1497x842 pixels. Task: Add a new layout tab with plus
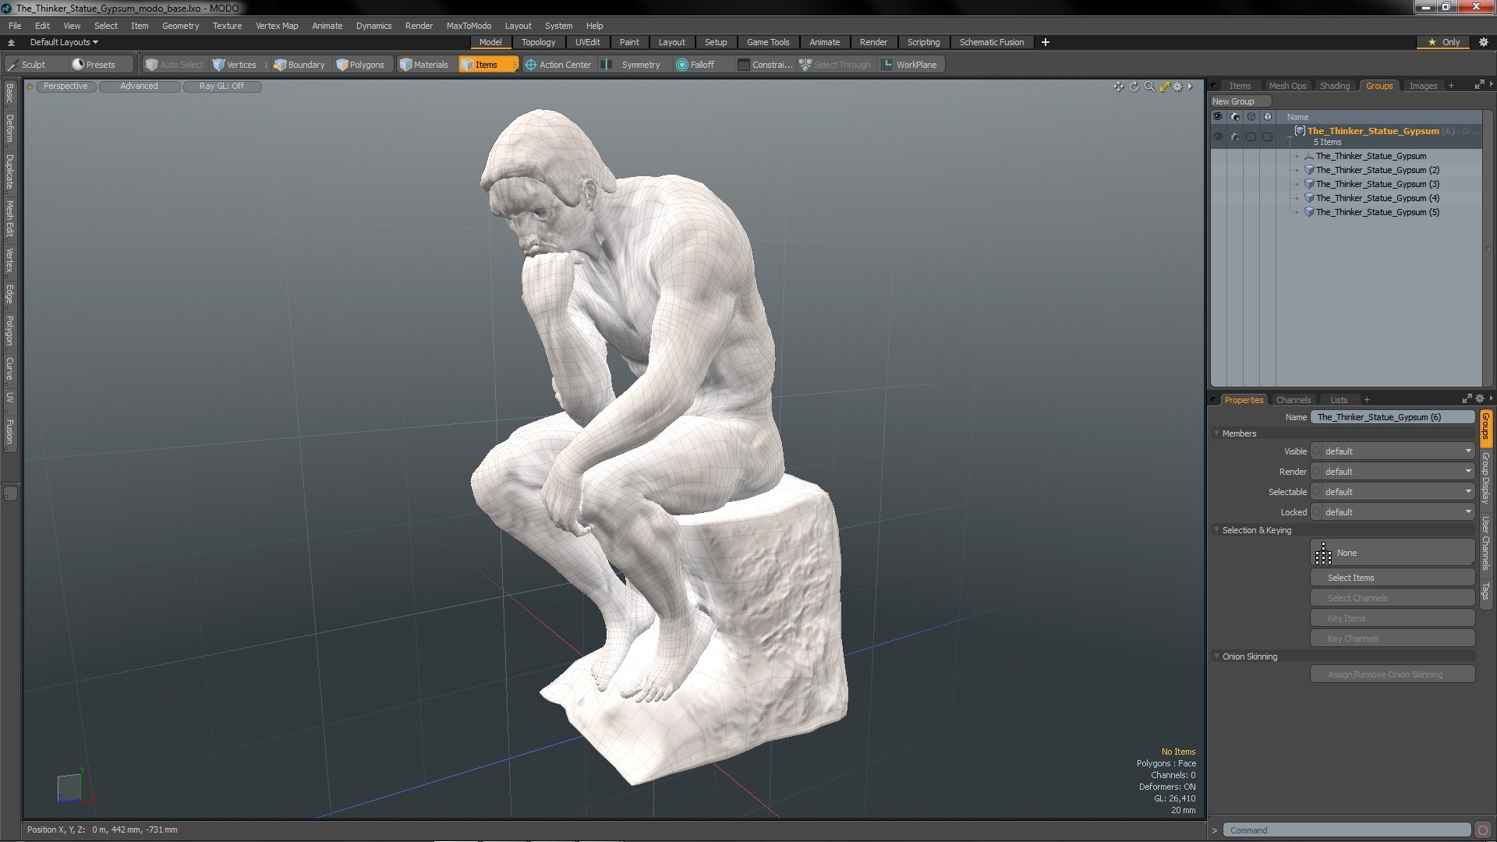(1046, 42)
